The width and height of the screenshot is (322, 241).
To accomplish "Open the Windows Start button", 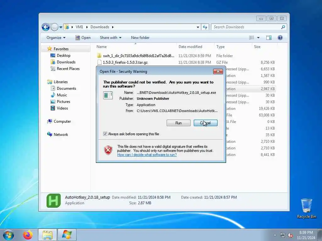I will click(8, 235).
